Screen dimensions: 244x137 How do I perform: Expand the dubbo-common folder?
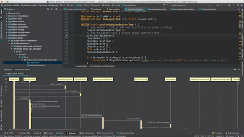[x=7, y=24]
